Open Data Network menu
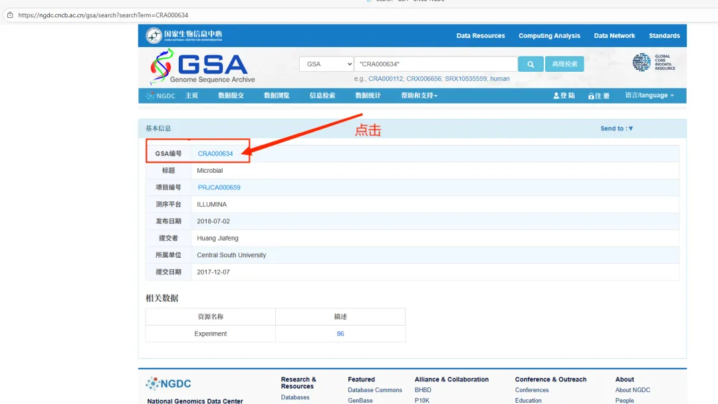This screenshot has width=718, height=404. (614, 36)
